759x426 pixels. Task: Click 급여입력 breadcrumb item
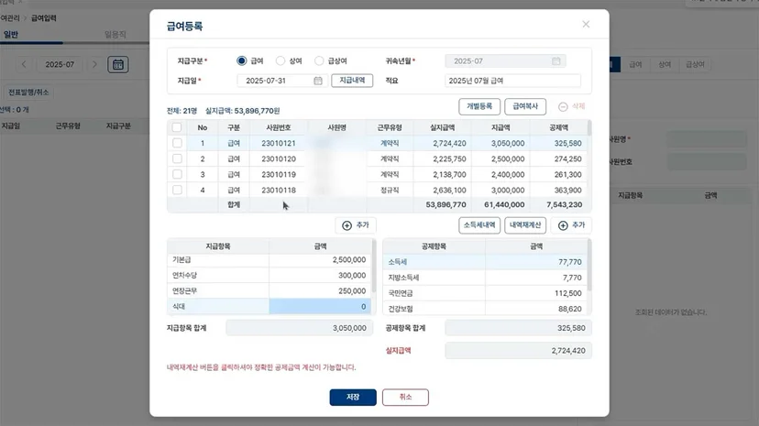44,18
